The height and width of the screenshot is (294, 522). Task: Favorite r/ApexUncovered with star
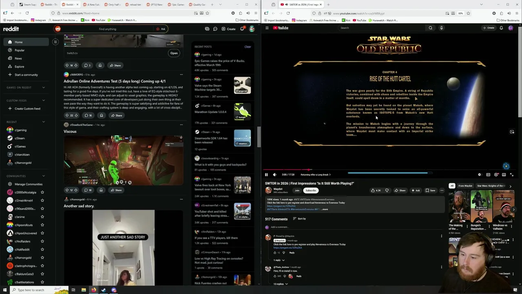point(42,233)
